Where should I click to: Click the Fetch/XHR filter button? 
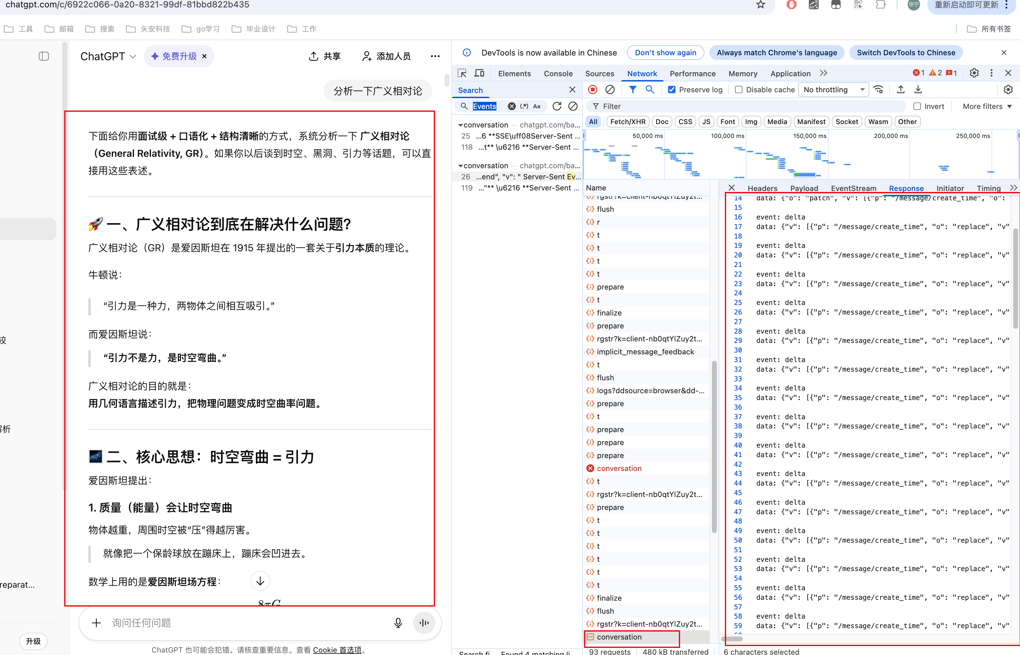click(x=627, y=122)
